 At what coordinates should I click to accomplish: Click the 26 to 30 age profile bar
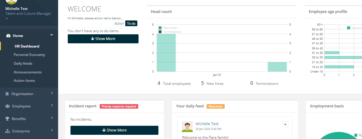(343, 57)
